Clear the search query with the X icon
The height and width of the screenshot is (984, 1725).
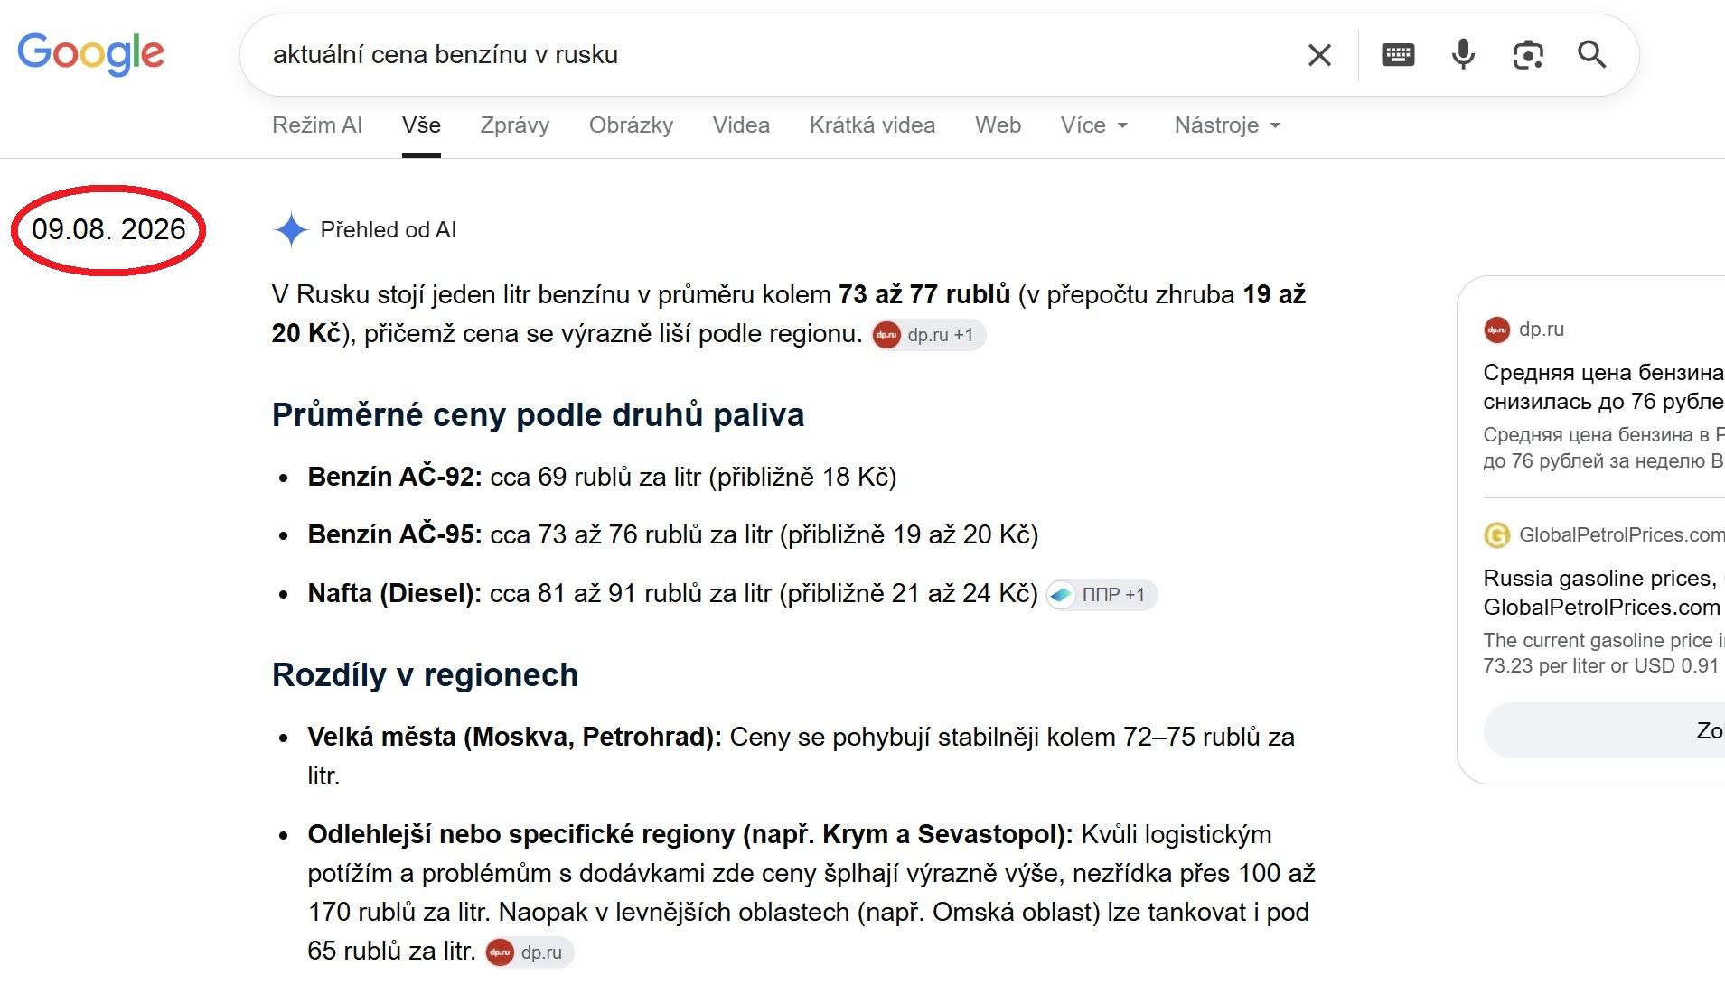pos(1319,55)
